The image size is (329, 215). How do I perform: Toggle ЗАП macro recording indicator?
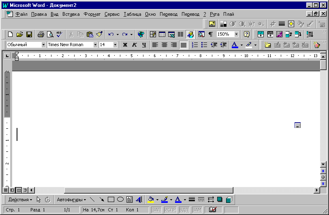(x=156, y=210)
